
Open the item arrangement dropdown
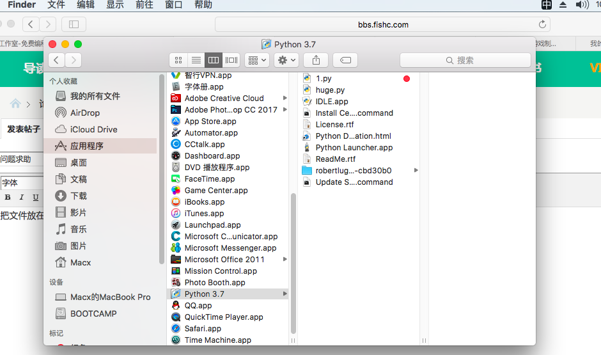pos(257,60)
